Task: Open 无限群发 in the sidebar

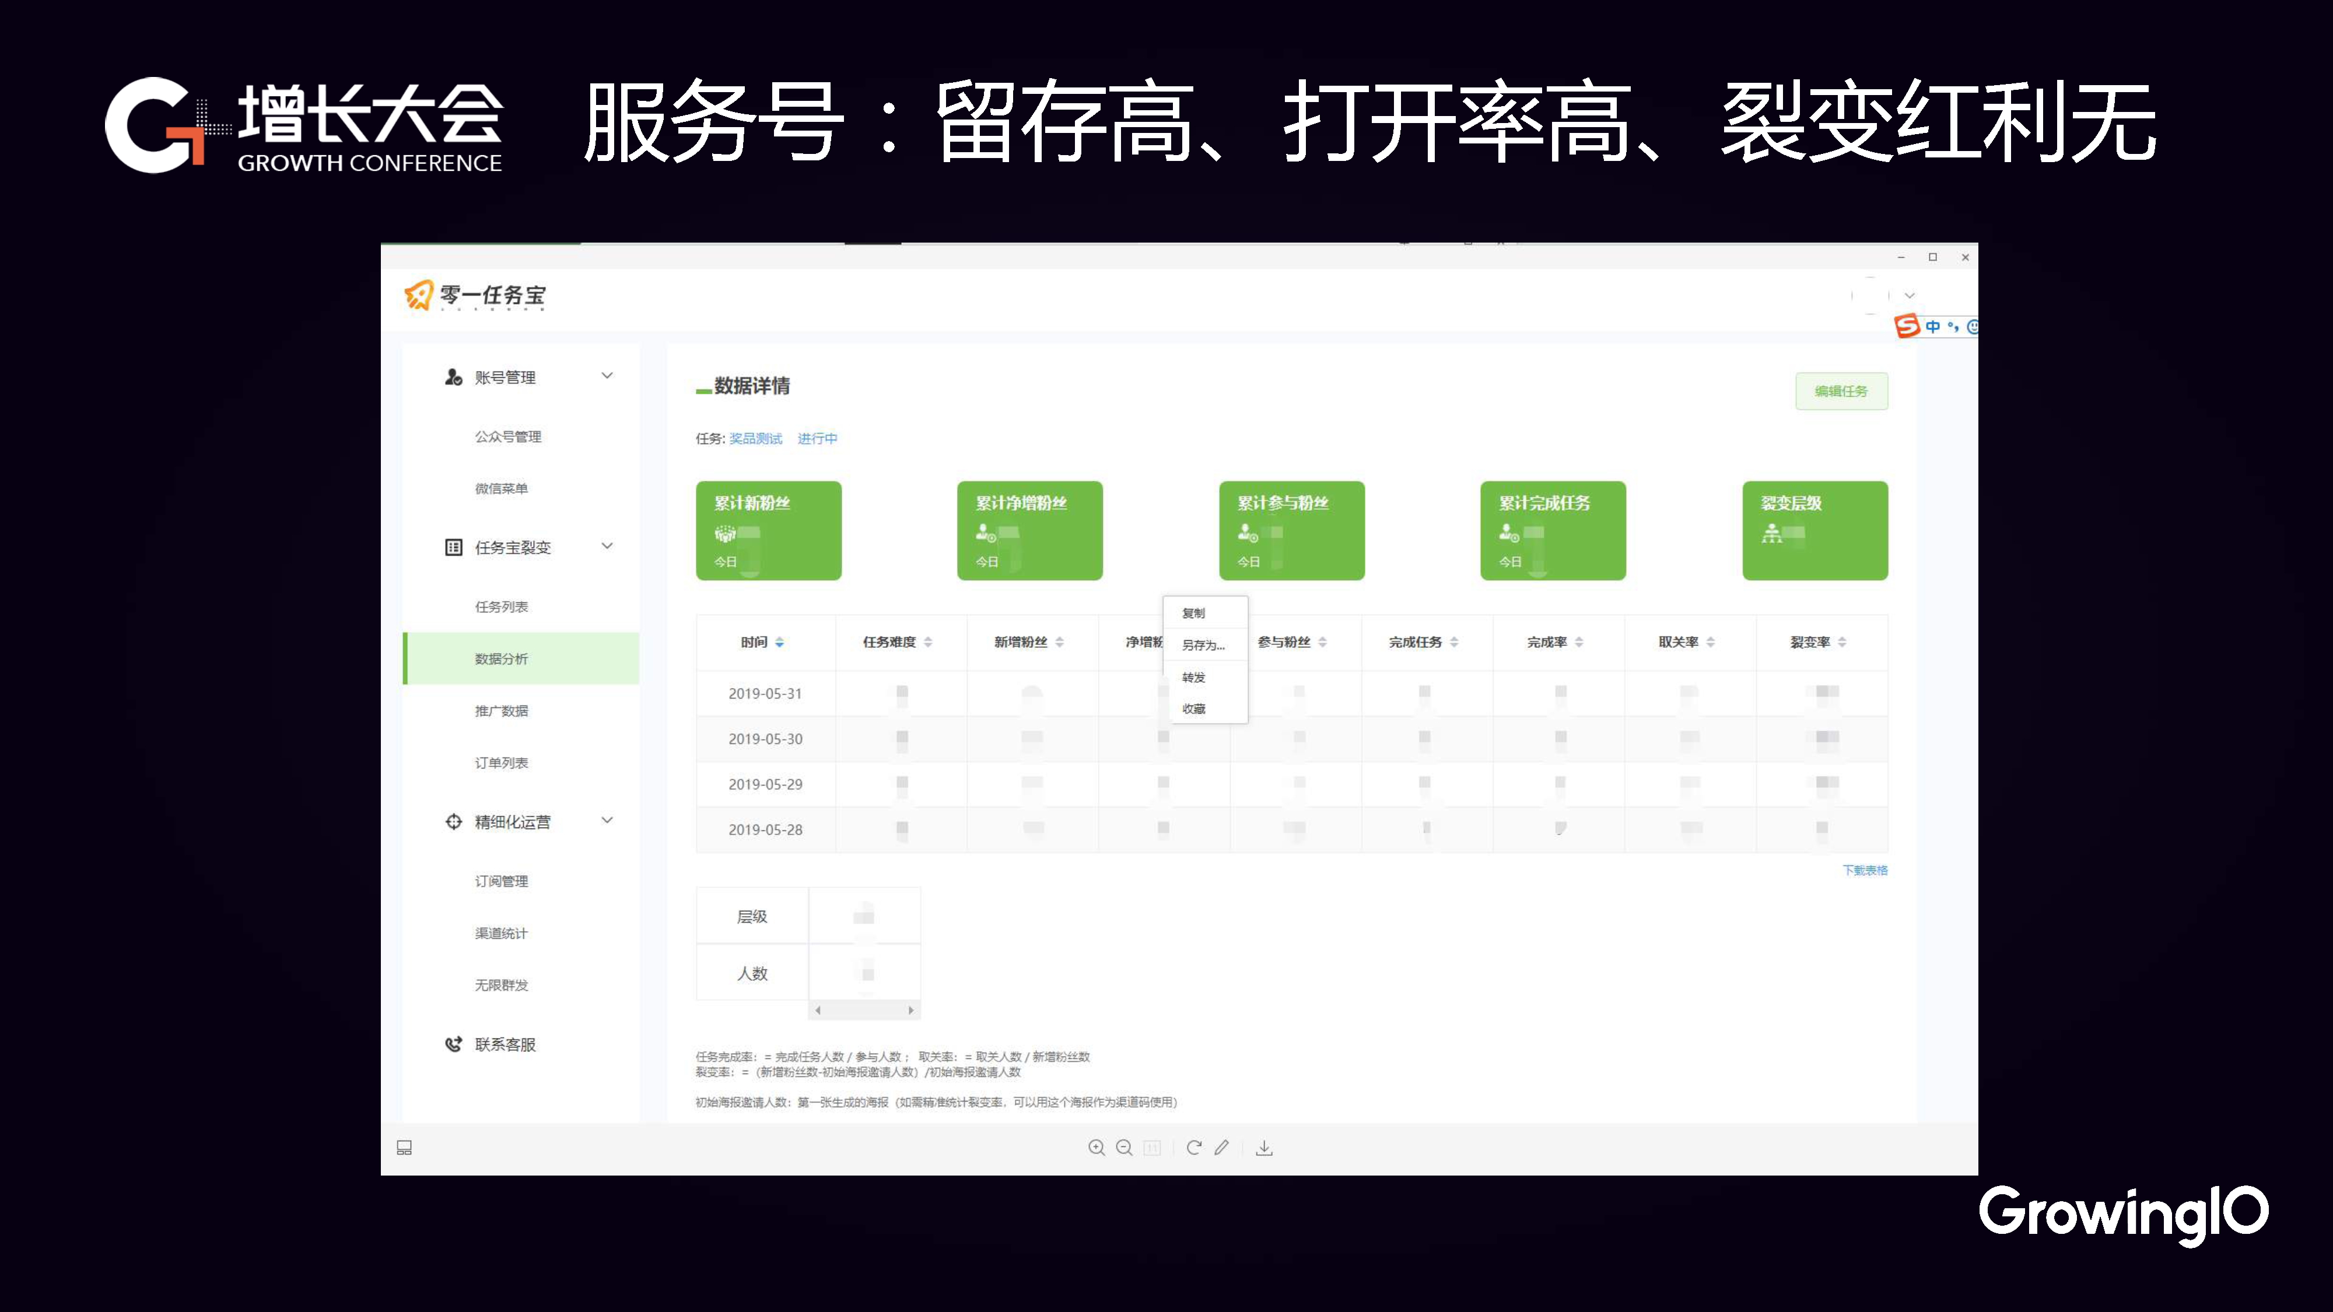Action: click(502, 985)
